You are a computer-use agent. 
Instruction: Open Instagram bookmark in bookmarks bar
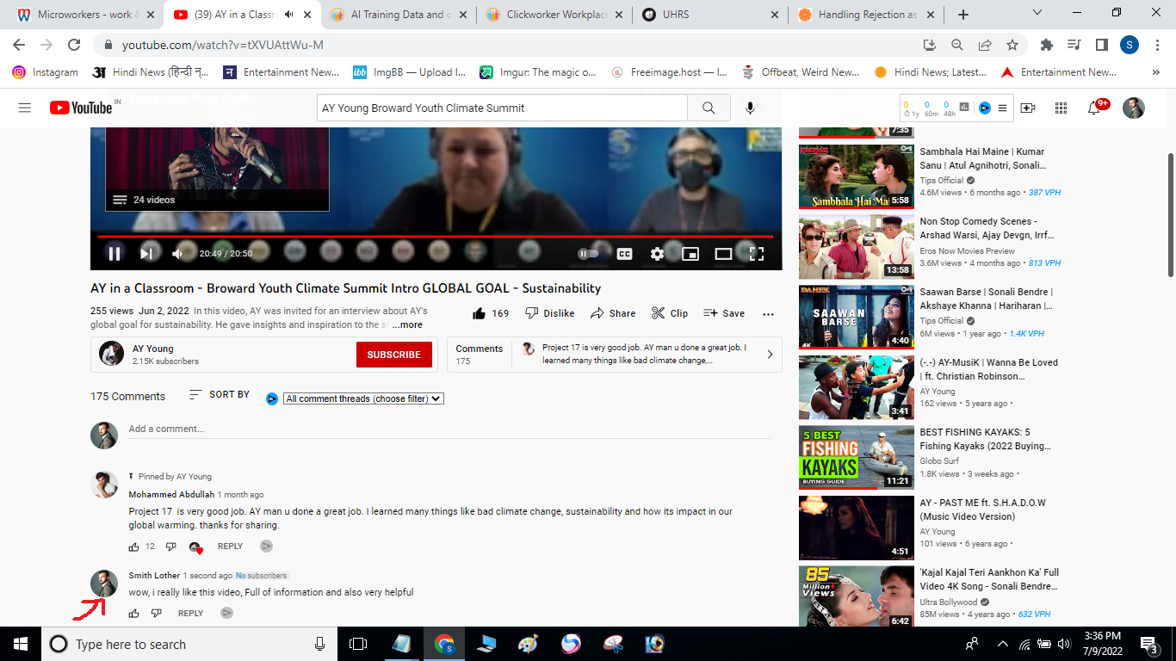[46, 72]
